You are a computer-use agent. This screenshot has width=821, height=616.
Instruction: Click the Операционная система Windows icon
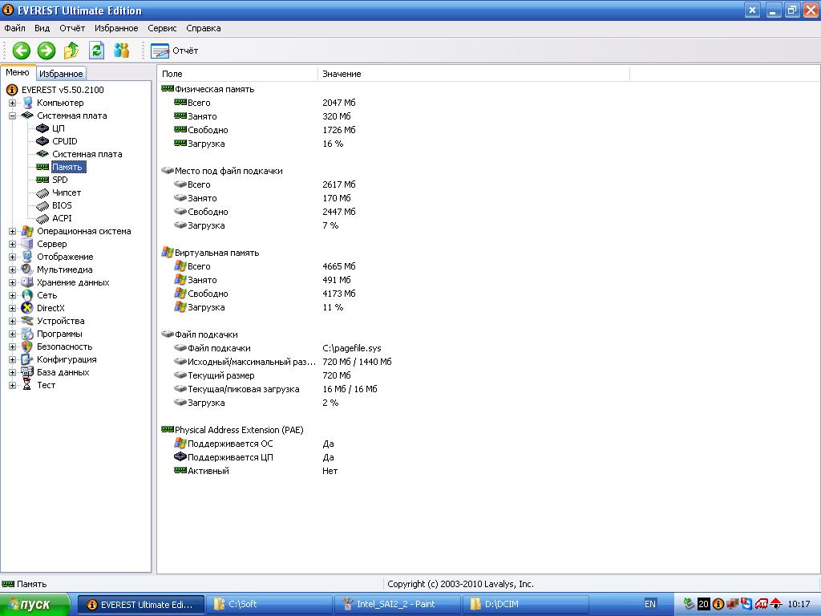[27, 232]
